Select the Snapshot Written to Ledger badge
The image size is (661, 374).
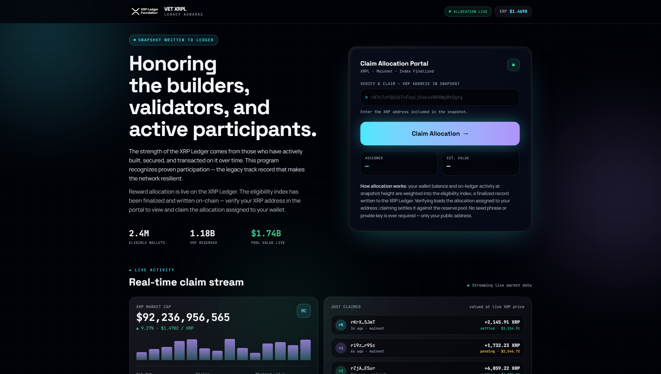[x=174, y=40]
